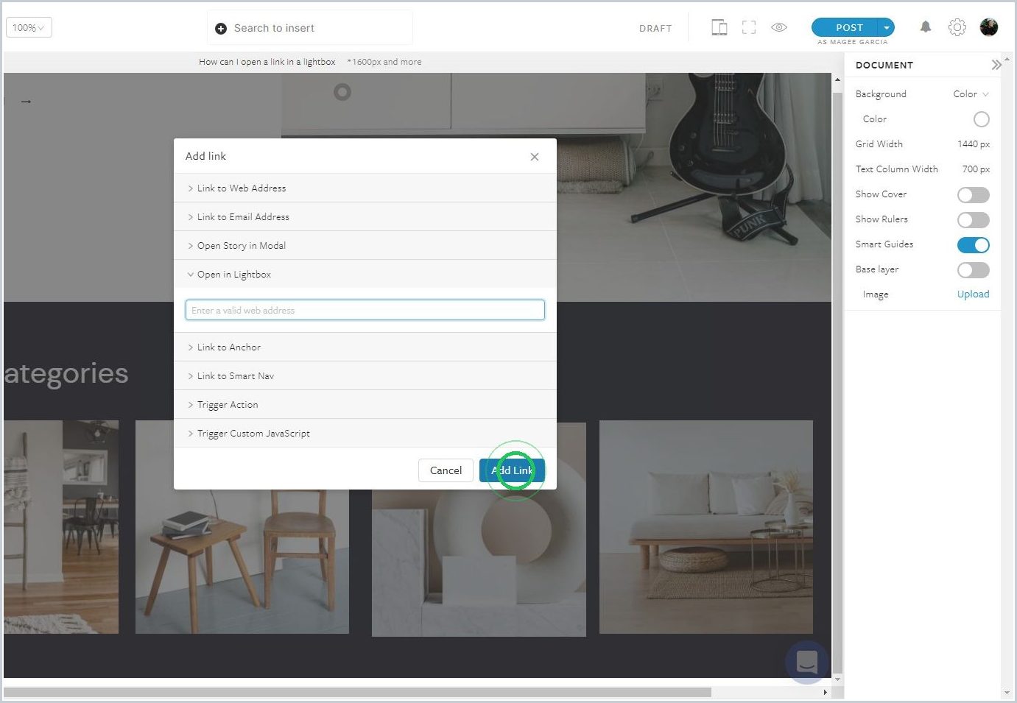The height and width of the screenshot is (703, 1017).
Task: Select the sofa room category thumbnail
Action: 706,527
